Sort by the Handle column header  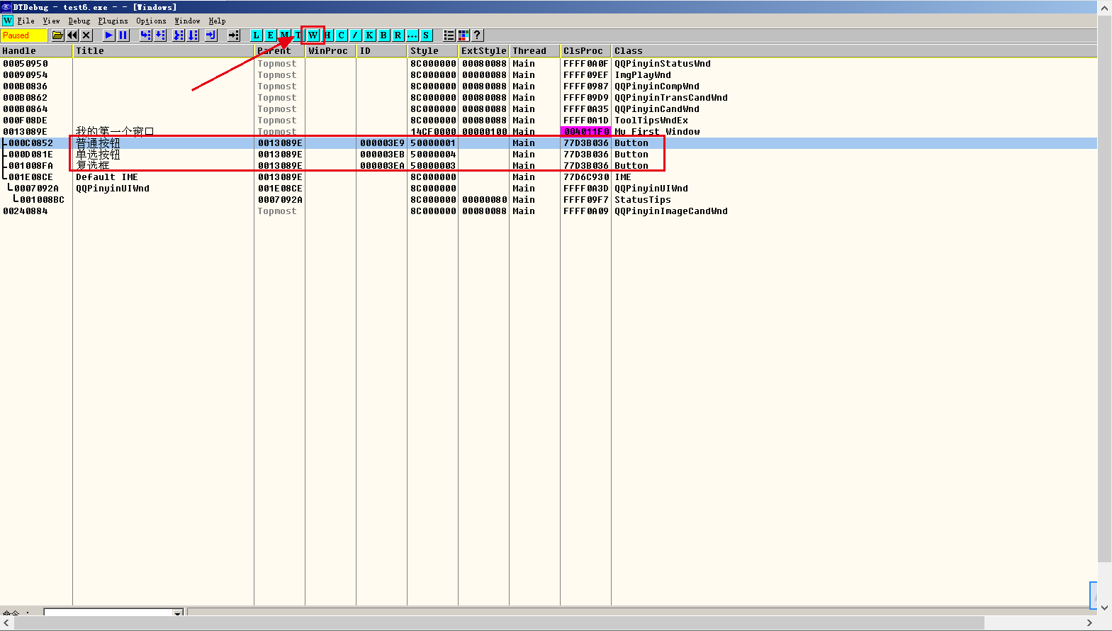(x=35, y=51)
